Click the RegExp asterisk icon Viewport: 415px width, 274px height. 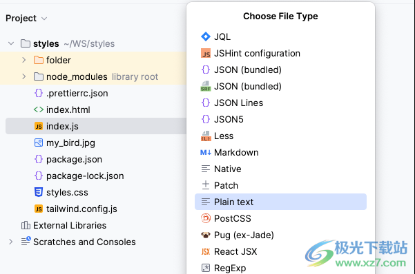[x=206, y=268]
